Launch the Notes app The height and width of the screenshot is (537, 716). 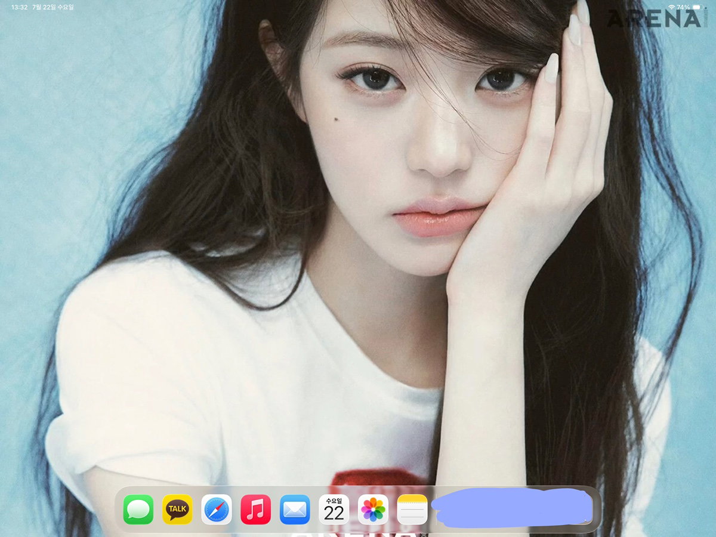[x=412, y=510]
